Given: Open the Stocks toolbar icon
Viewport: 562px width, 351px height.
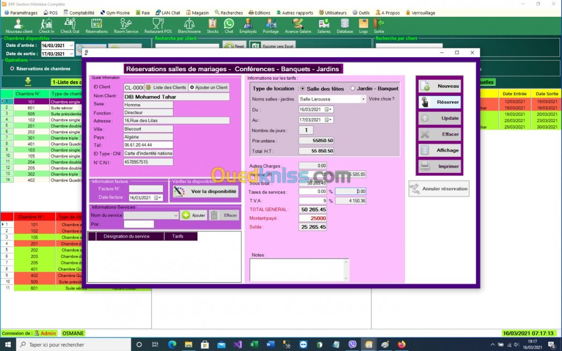Looking at the screenshot, I should 213,26.
